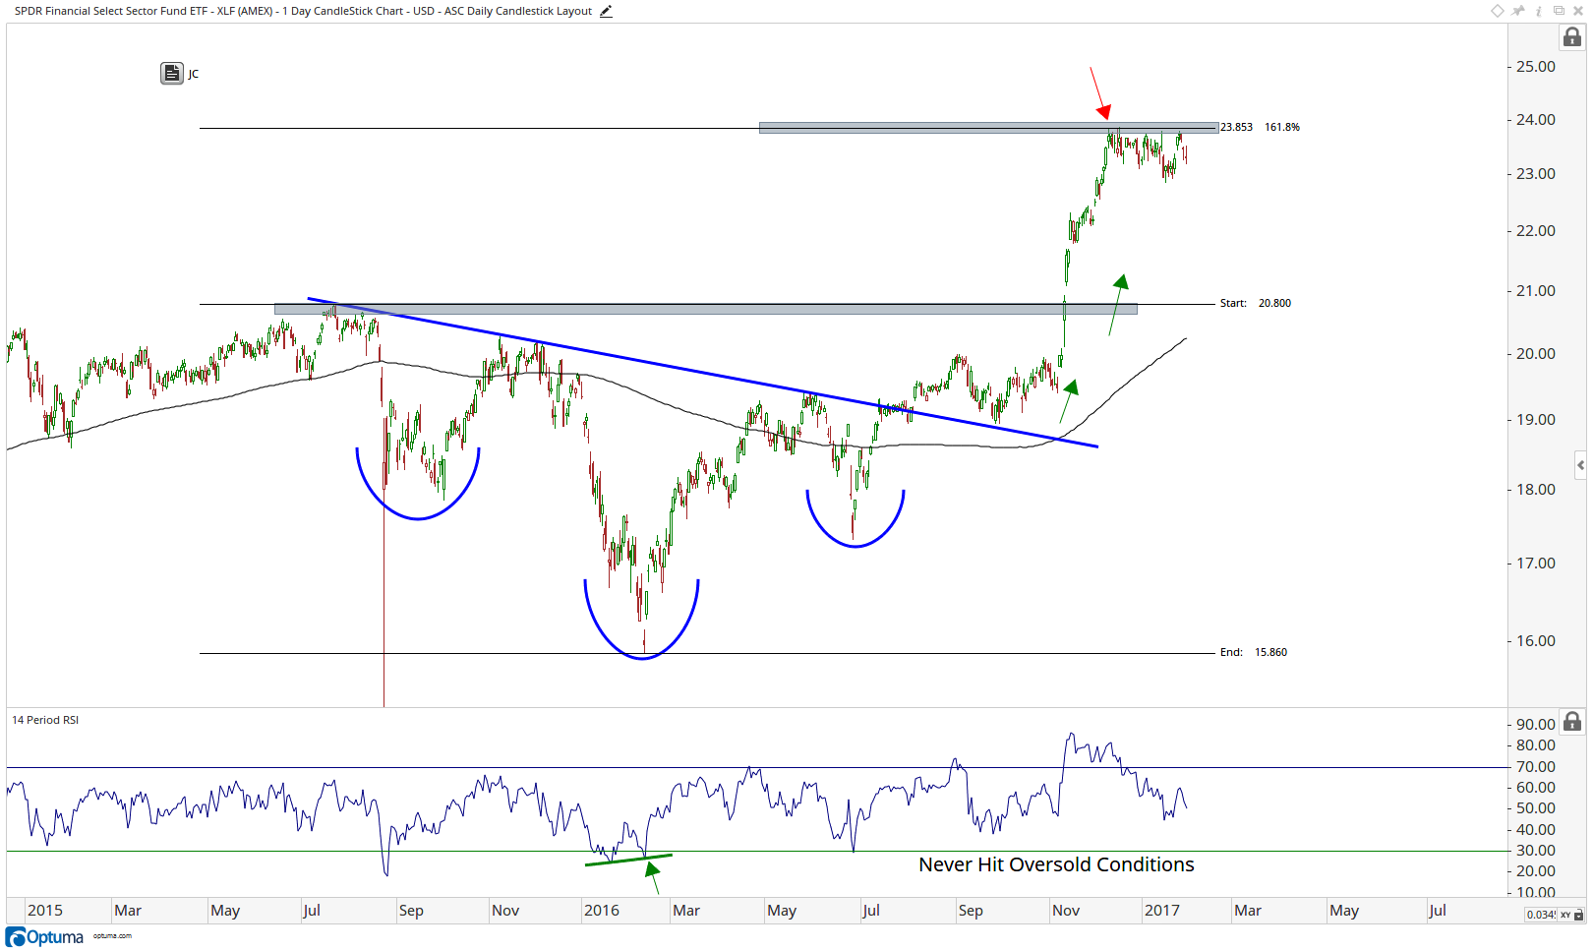1593x951 pixels.
Task: Expand the side panel arrow on right edge
Action: 1579,465
